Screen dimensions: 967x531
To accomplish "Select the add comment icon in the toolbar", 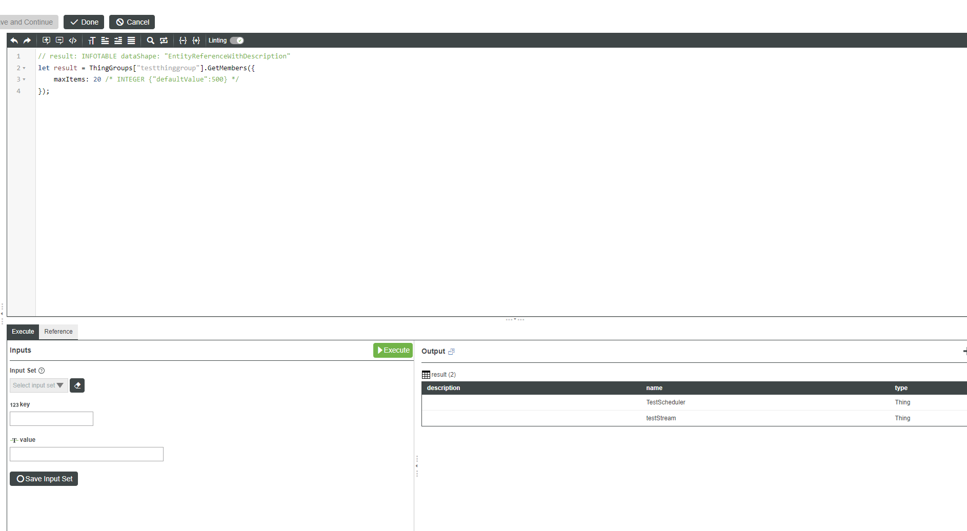I will click(46, 40).
